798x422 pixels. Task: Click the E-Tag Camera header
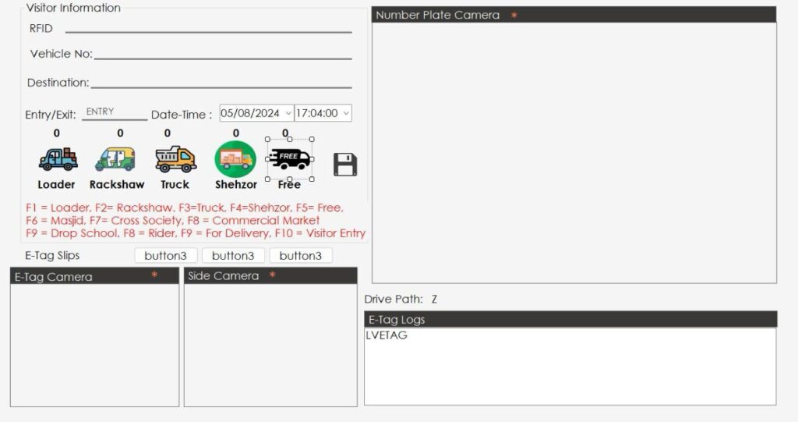pos(94,276)
